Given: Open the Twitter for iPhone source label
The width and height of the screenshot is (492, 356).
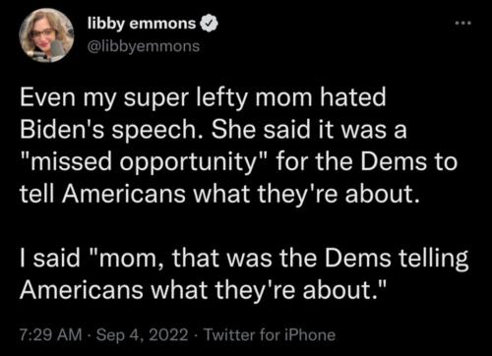Looking at the screenshot, I should point(270,335).
